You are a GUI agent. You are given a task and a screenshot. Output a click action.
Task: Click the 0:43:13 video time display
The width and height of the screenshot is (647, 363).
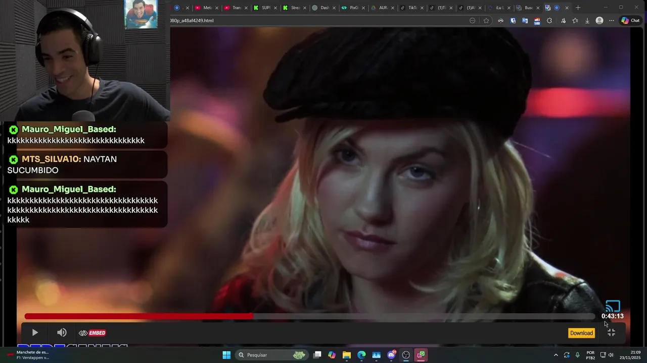(612, 316)
